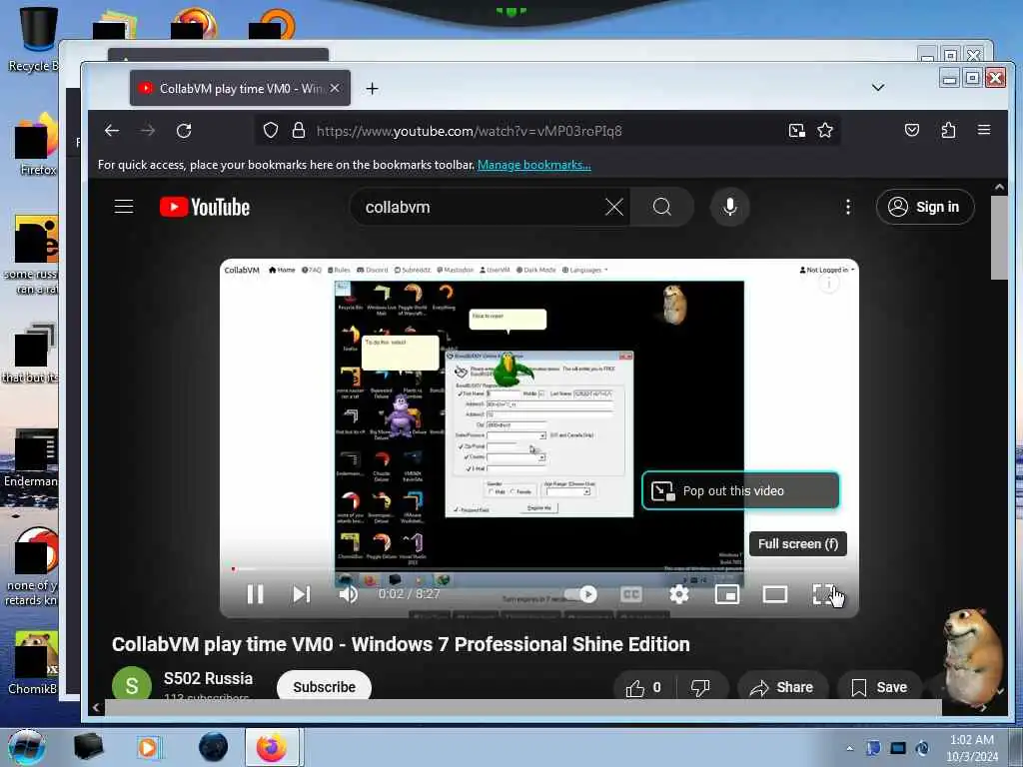Like the video with the thumbs-up

(642, 687)
